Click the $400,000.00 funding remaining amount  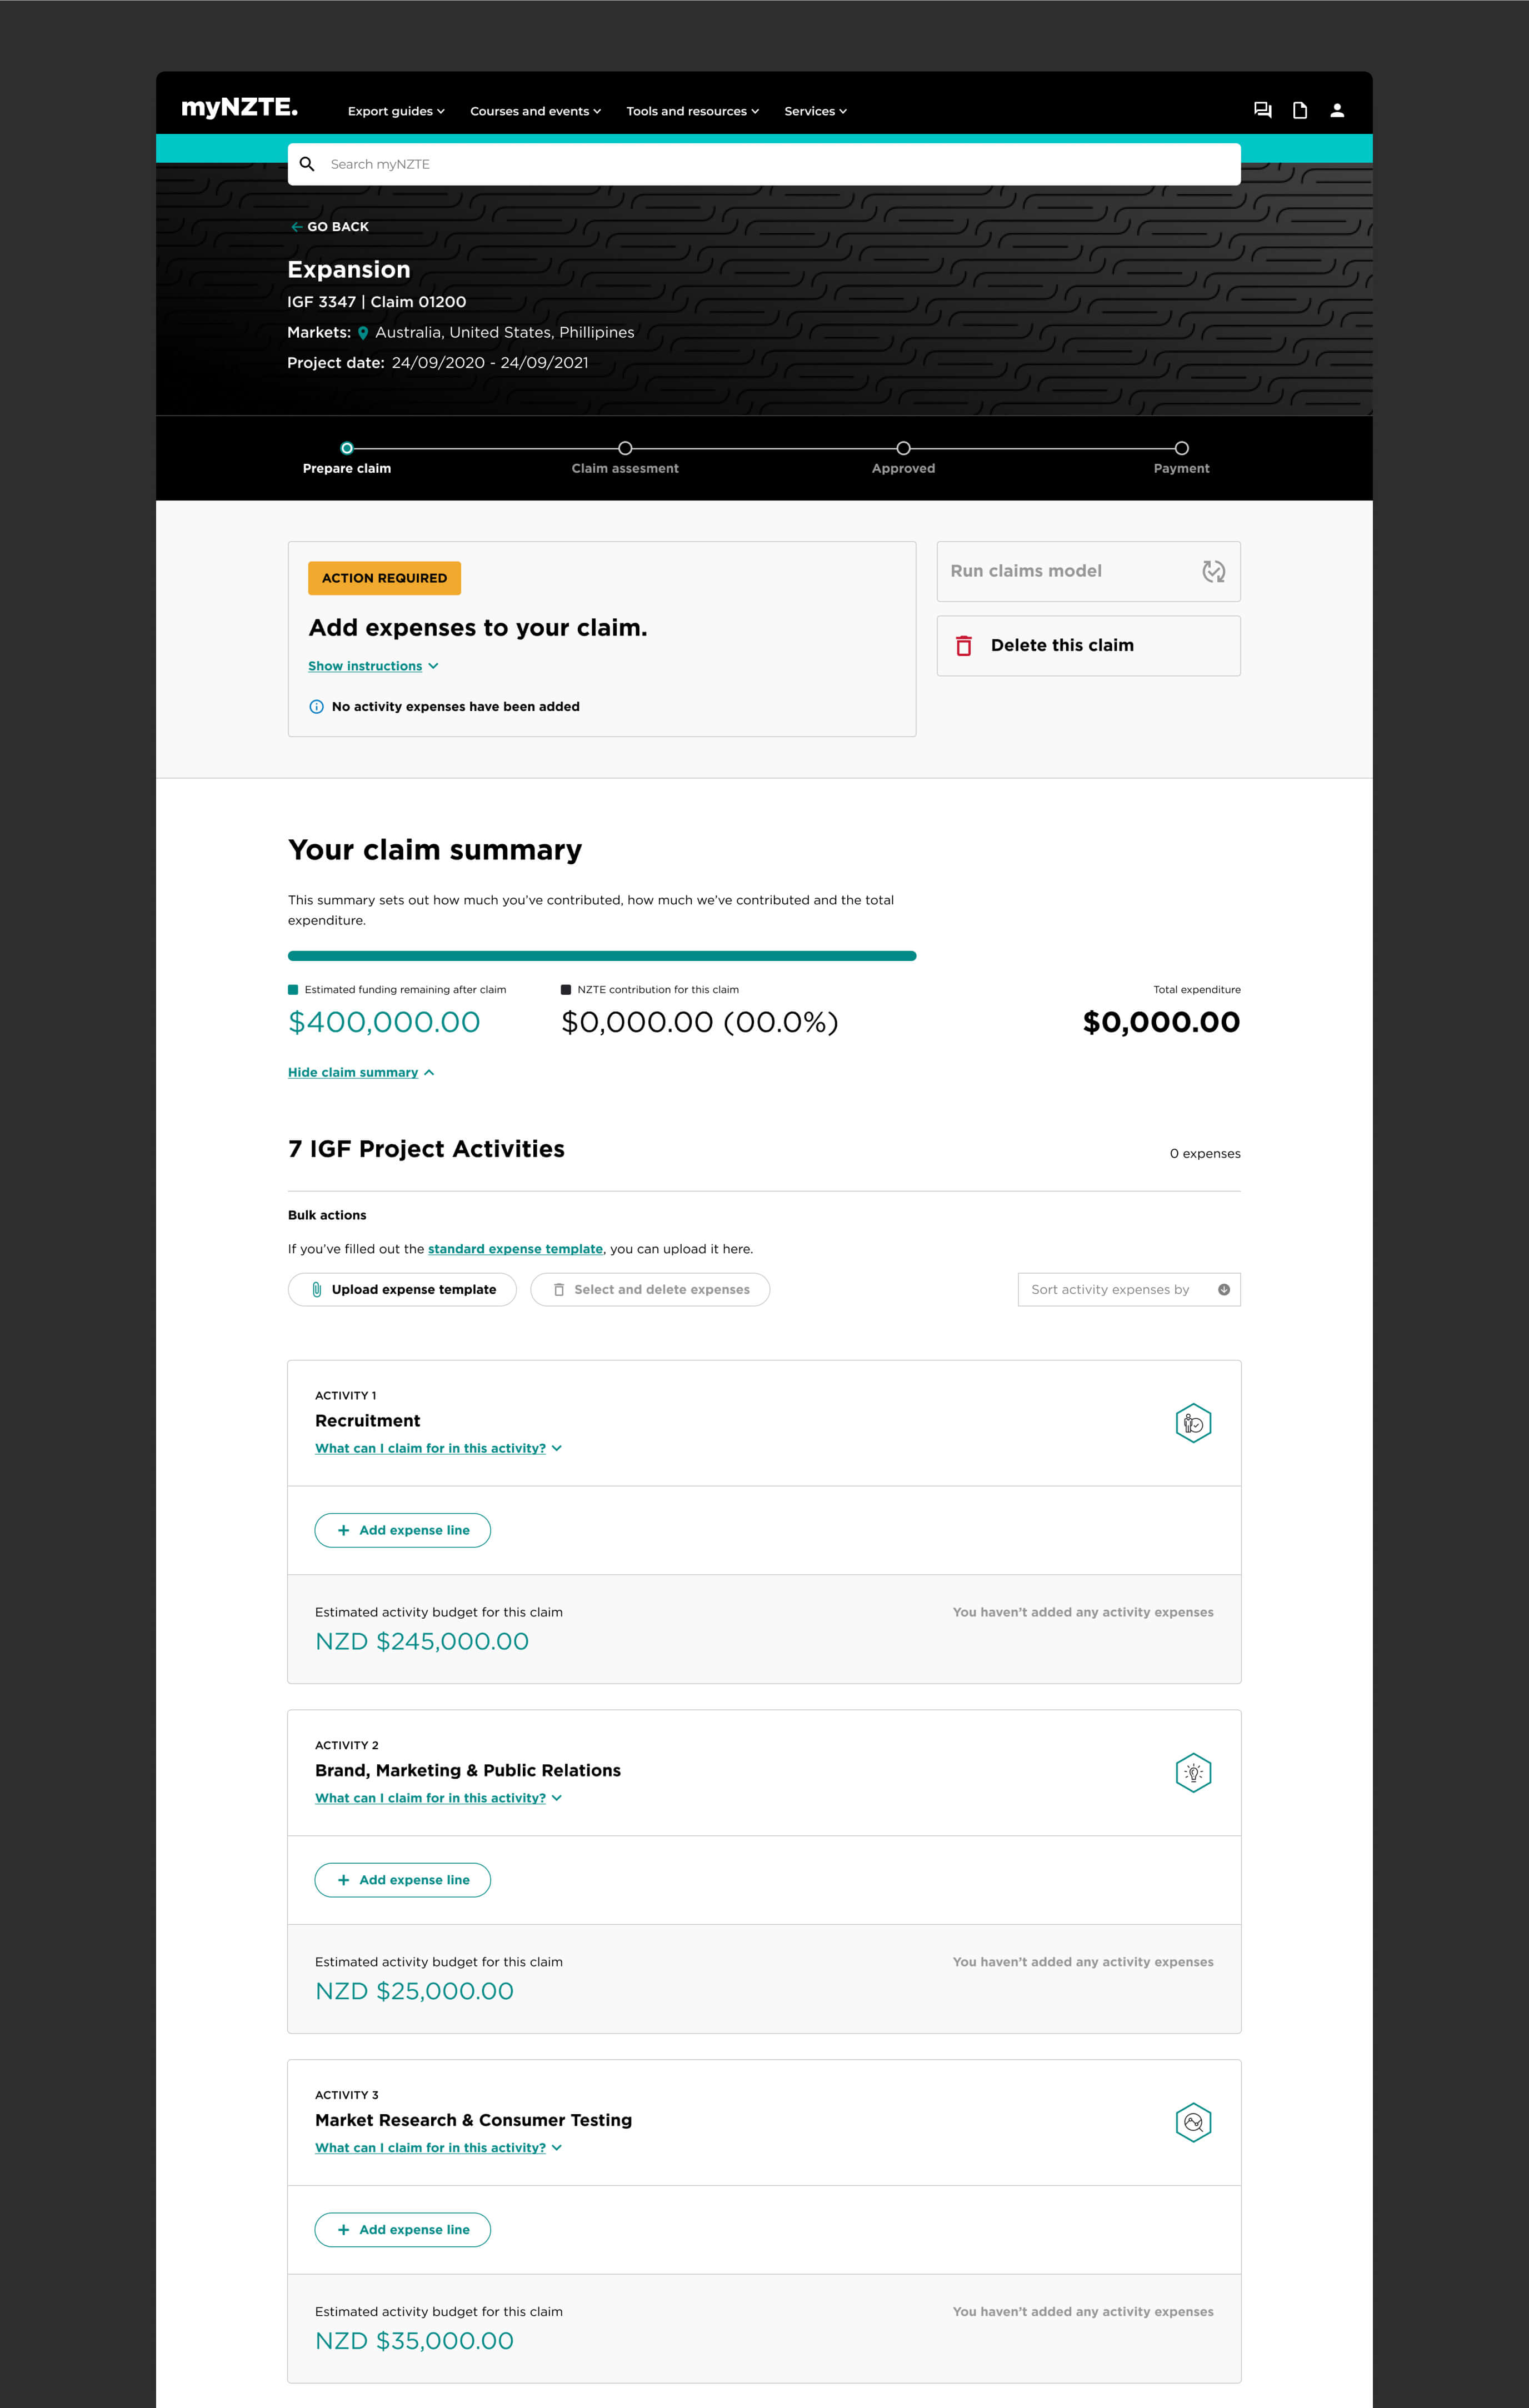coord(384,1022)
